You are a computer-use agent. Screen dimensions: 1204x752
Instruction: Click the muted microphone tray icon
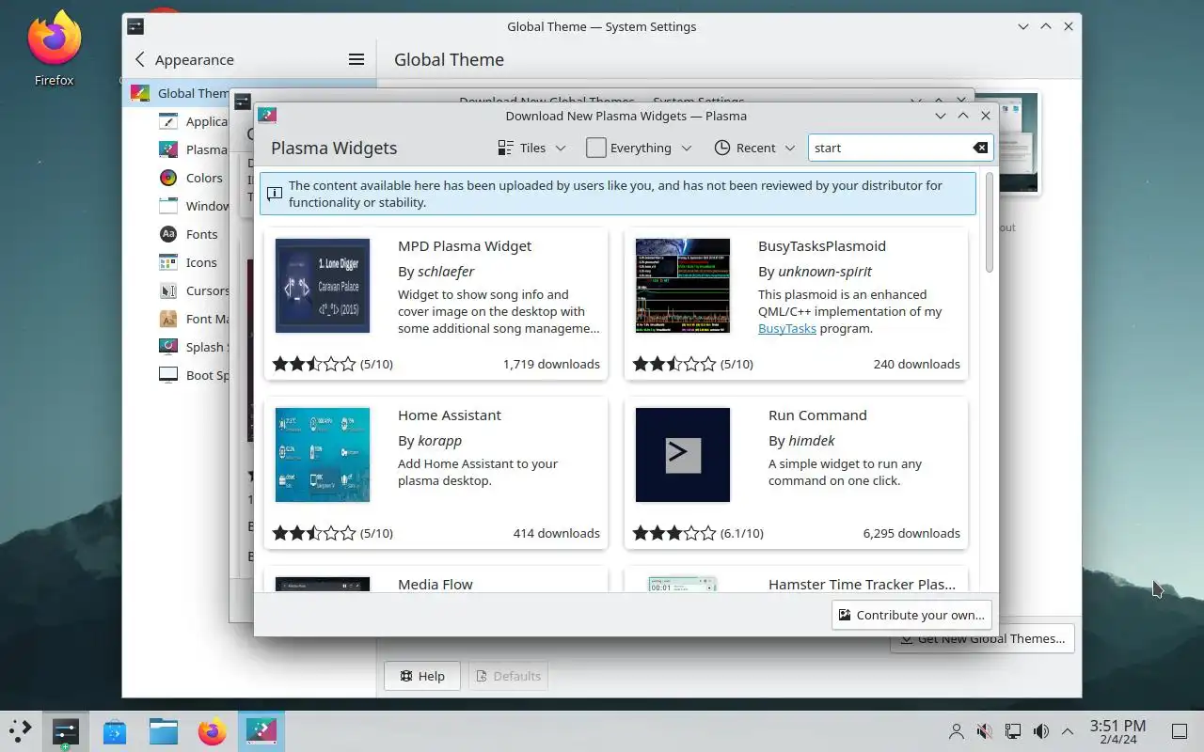[985, 731]
